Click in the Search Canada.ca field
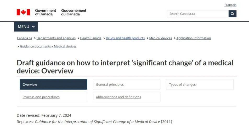 click(197, 14)
